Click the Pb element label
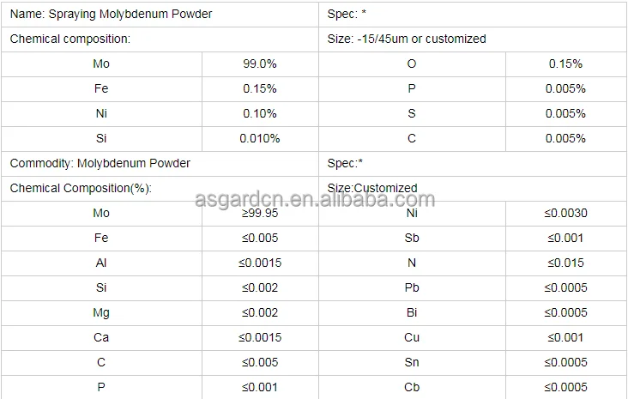628x399 pixels. pos(412,287)
